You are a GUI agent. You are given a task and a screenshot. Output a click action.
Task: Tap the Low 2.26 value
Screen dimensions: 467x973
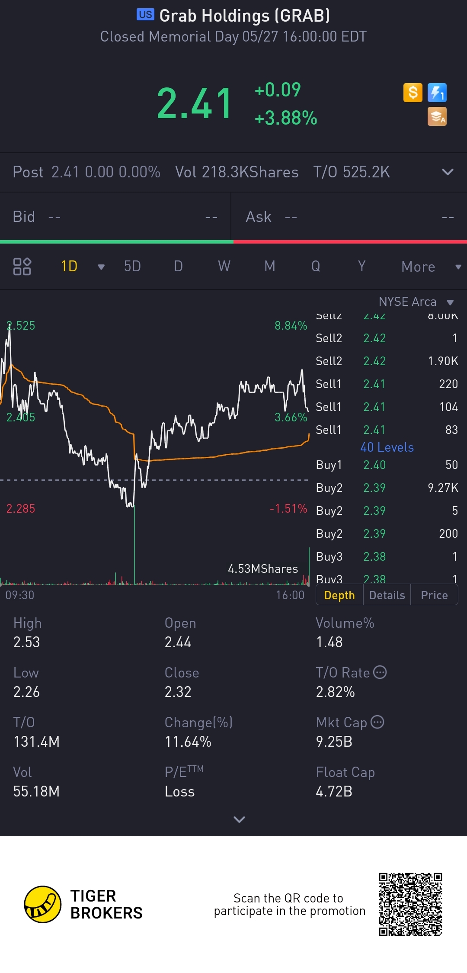click(26, 692)
